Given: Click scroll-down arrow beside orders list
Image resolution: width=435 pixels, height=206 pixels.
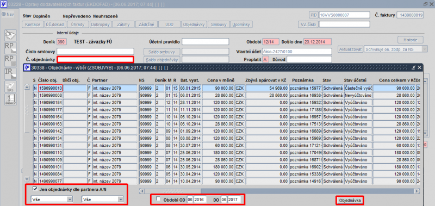Looking at the screenshot, I should click(27, 179).
